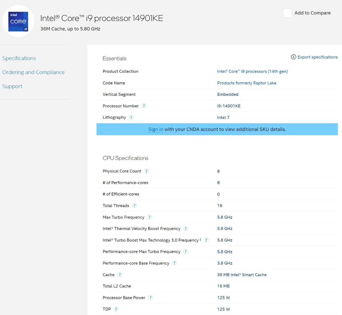Click the TDP 125 W value

click(223, 309)
